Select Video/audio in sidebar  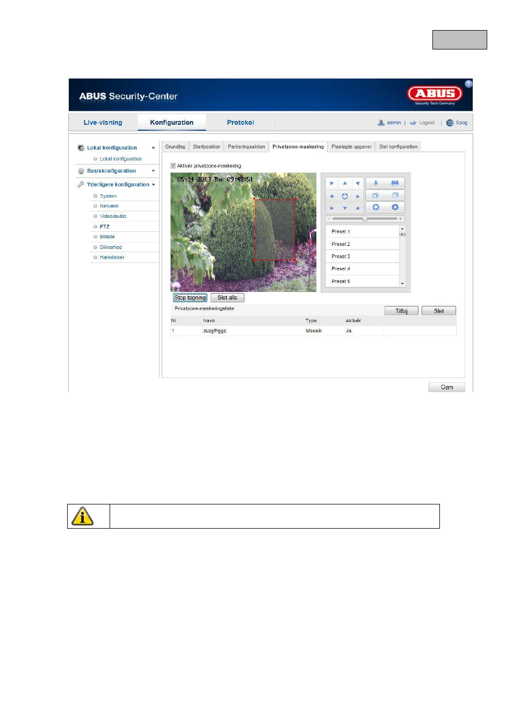point(113,216)
